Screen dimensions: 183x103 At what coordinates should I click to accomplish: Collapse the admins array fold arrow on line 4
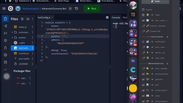[44, 40]
